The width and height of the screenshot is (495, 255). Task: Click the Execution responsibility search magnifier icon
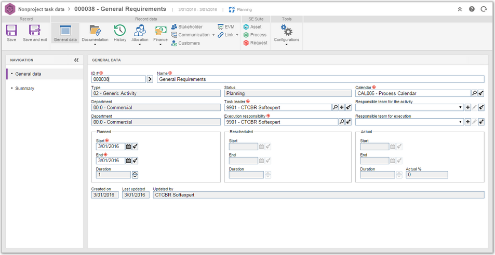tap(342, 121)
